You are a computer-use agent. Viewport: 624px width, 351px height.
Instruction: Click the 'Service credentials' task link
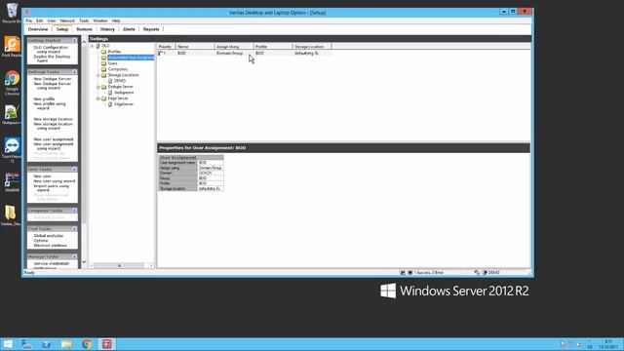click(x=52, y=264)
